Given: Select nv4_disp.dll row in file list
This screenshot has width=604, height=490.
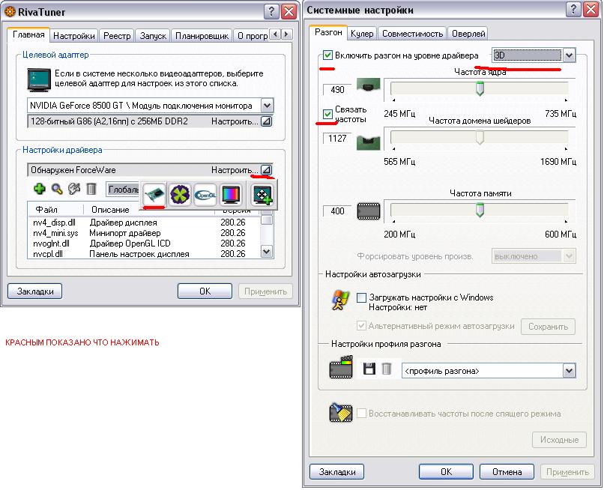Looking at the screenshot, I should [145, 223].
